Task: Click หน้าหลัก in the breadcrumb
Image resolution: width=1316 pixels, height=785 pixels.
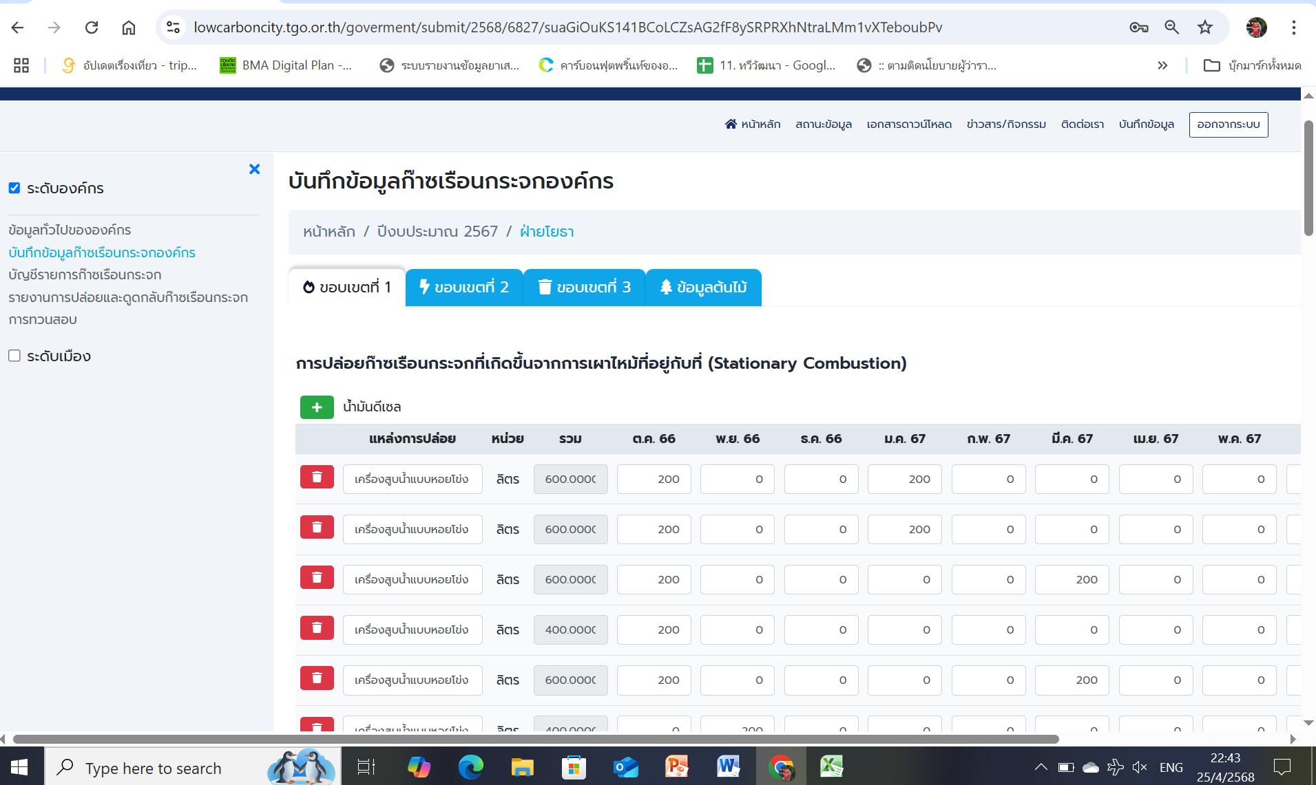Action: (x=329, y=232)
